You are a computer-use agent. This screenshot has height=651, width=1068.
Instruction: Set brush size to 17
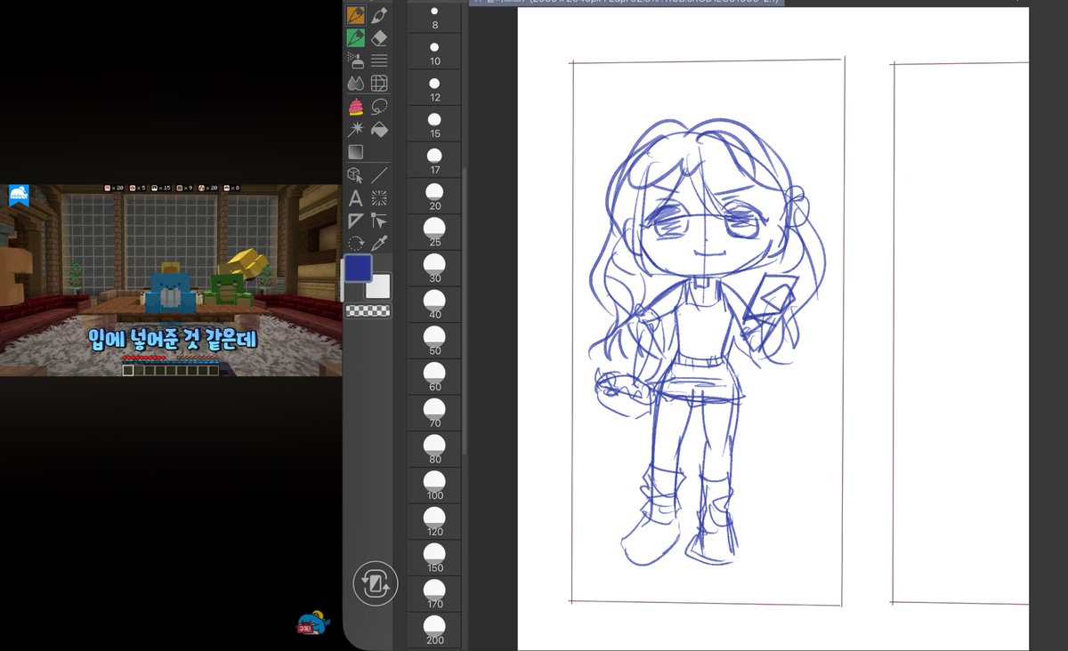pos(434,160)
